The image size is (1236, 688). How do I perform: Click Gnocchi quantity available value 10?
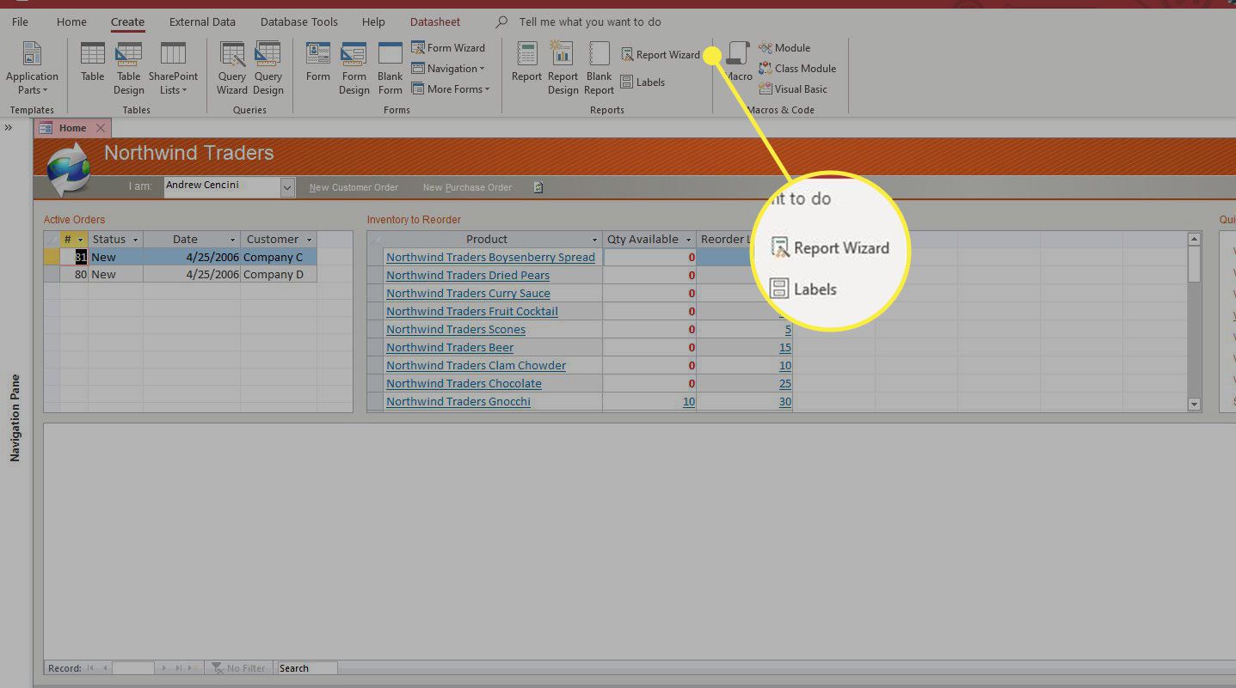(689, 401)
